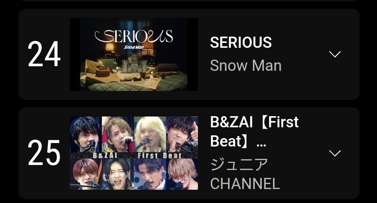The image size is (377, 203).
Task: Select the B&ZAI【First Beat】 title text
Action: [x=254, y=131]
